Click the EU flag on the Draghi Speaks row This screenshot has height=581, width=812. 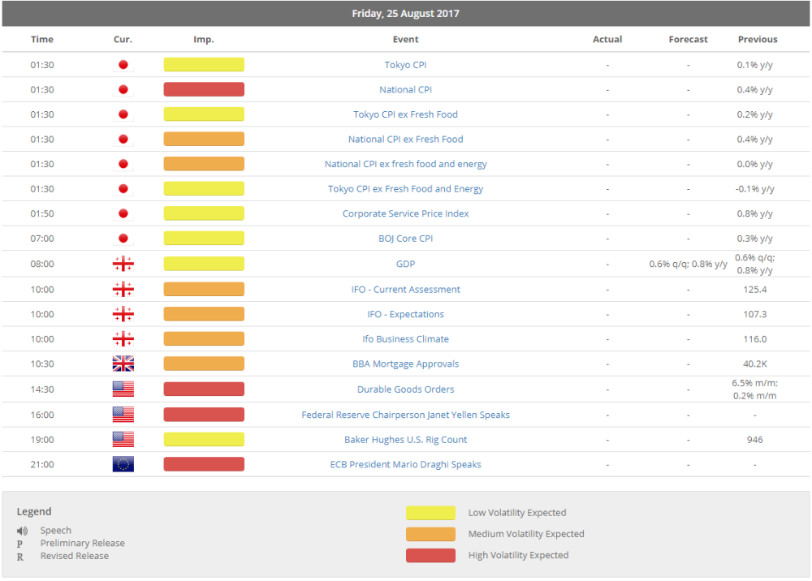tap(123, 464)
